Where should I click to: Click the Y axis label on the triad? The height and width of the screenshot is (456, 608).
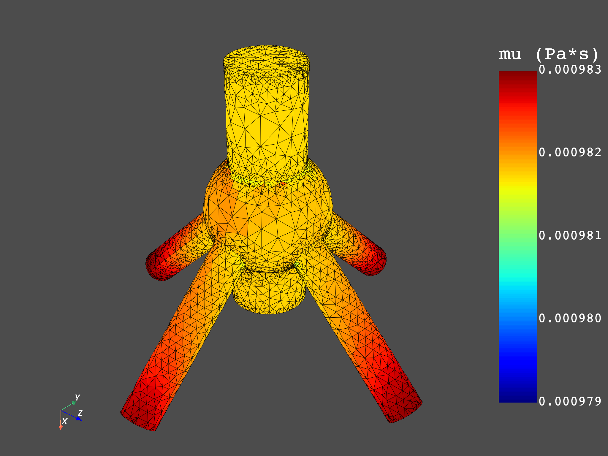click(77, 398)
